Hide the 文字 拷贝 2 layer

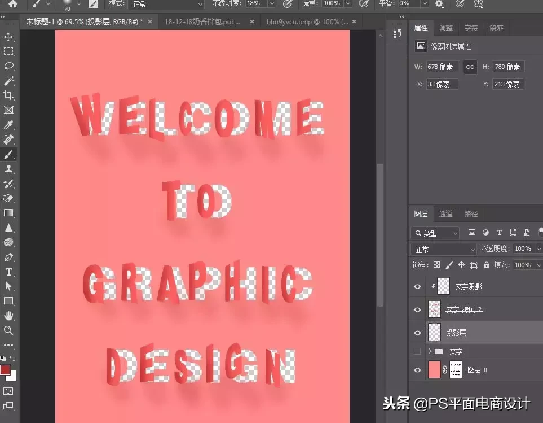tap(418, 309)
